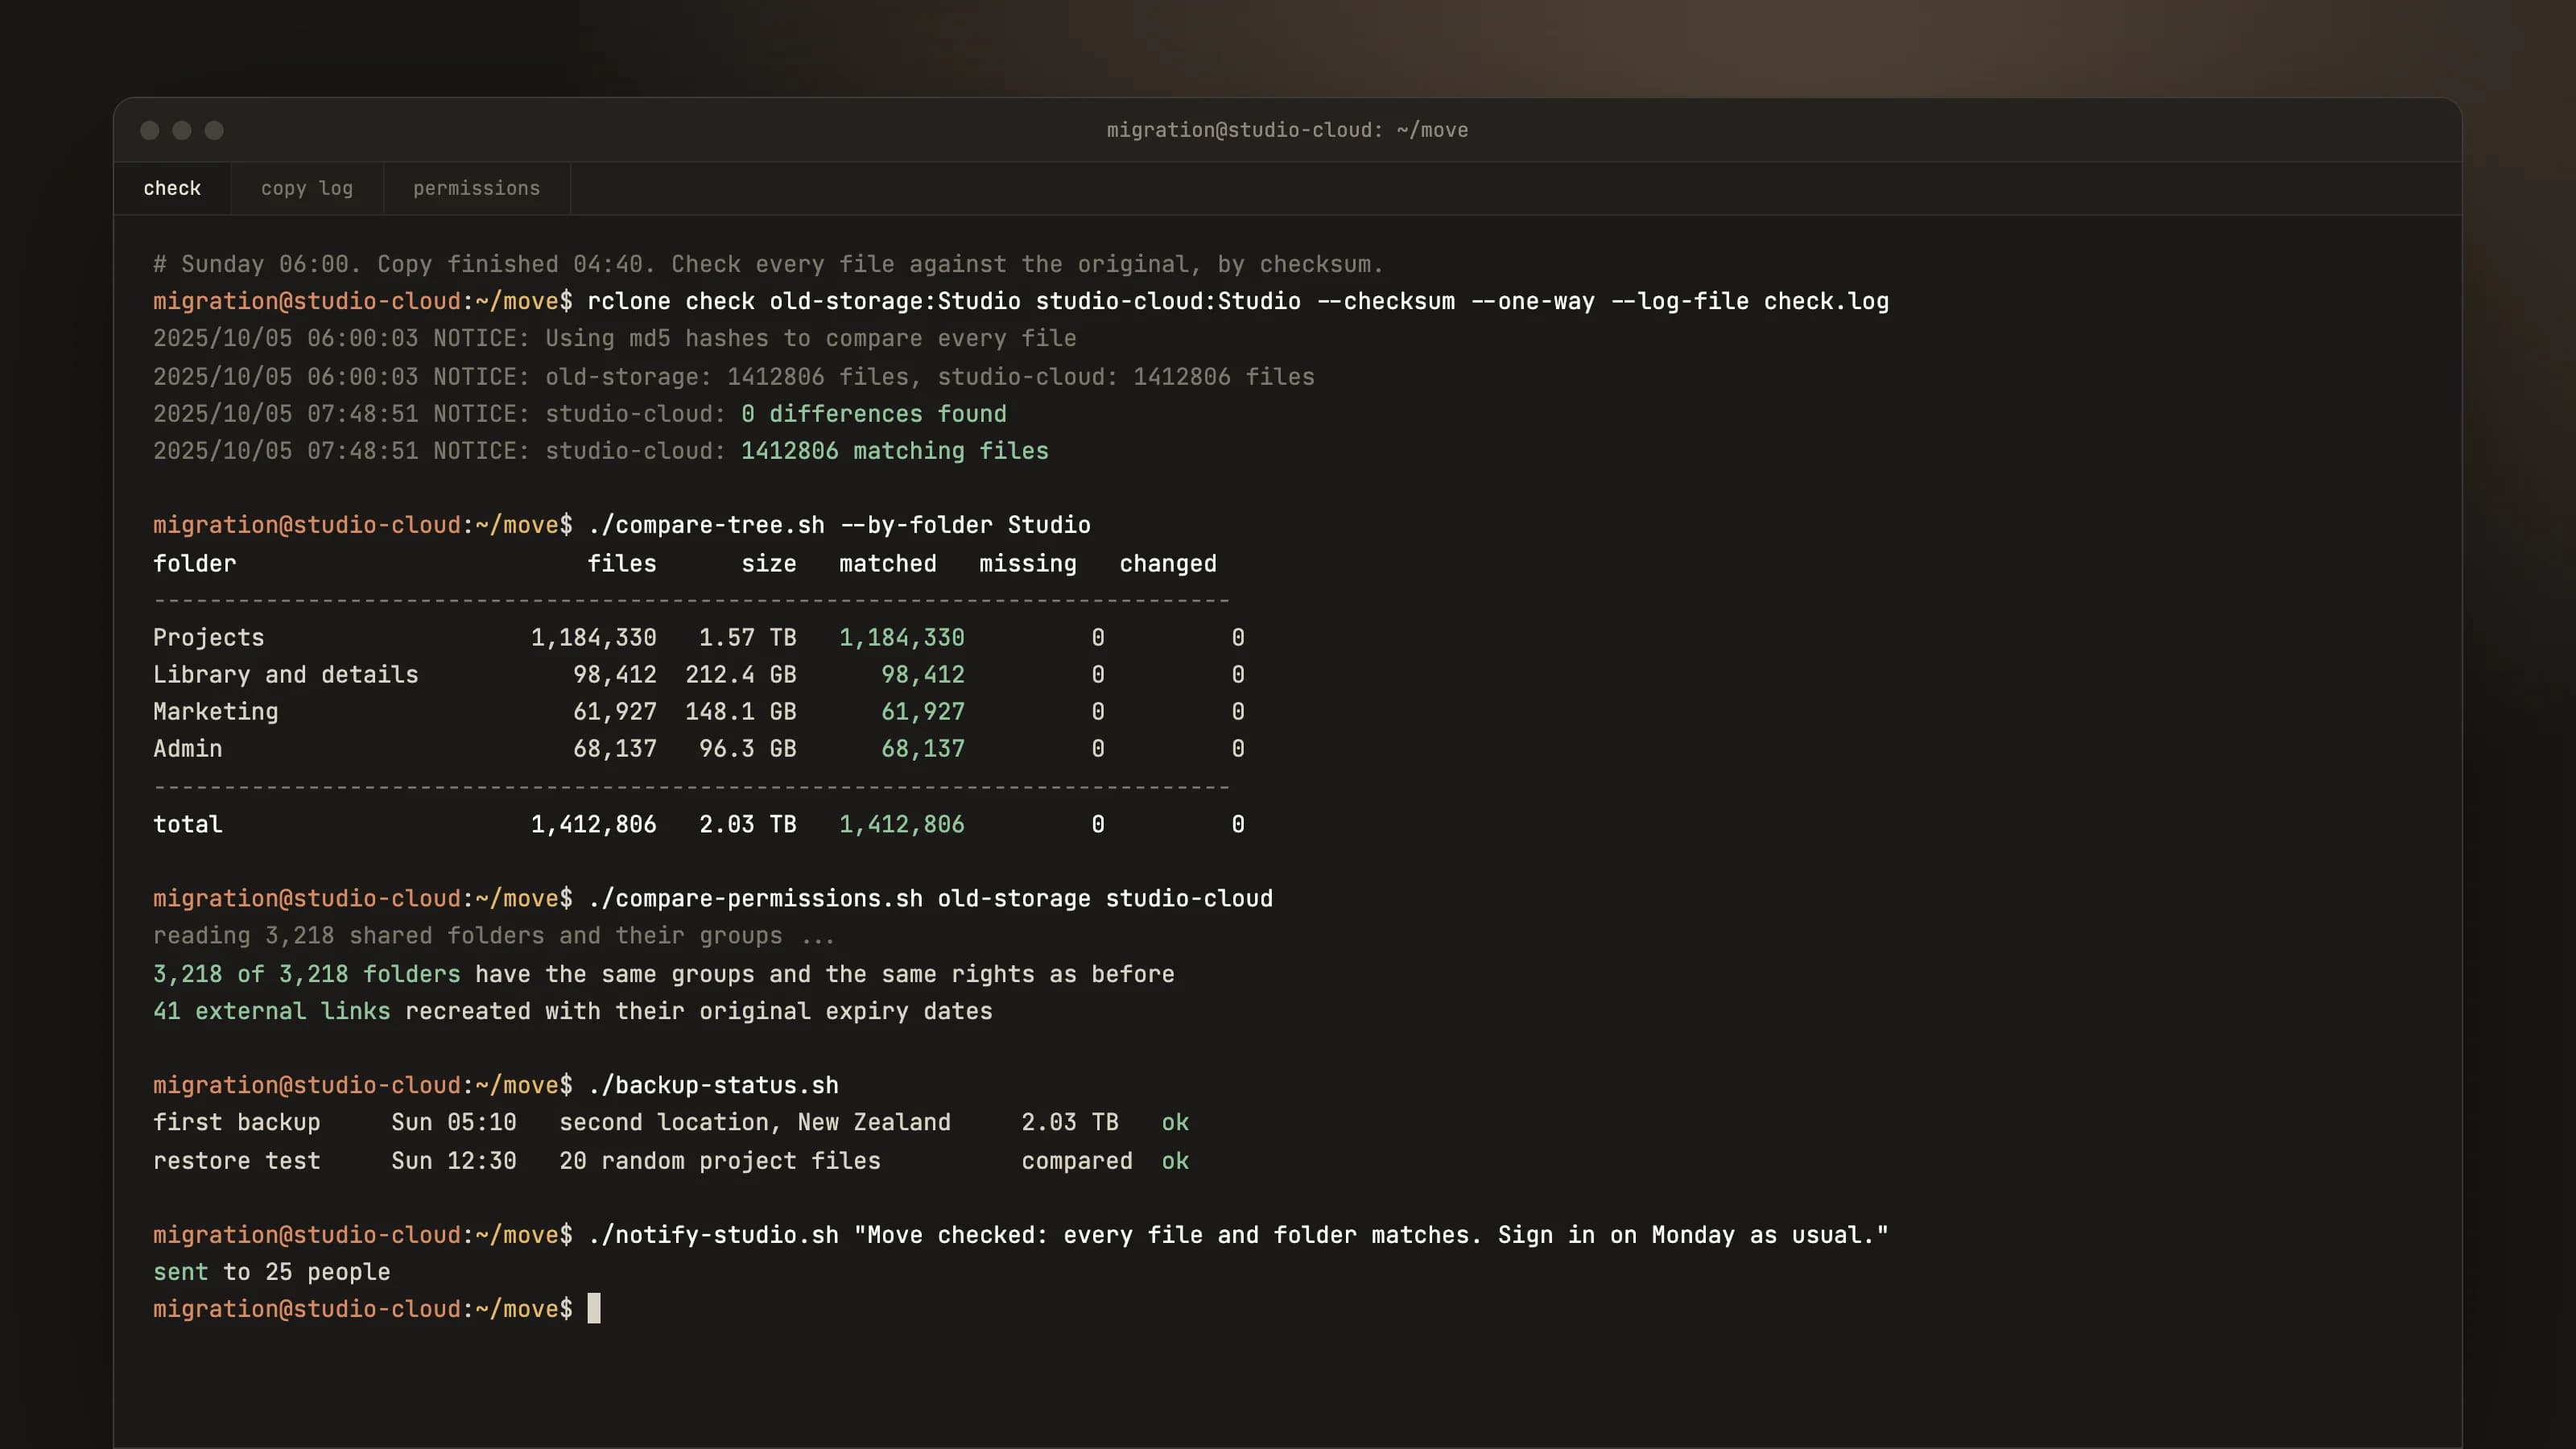
Task: Click the 'ok' status on restore test row
Action: click(x=1175, y=1162)
